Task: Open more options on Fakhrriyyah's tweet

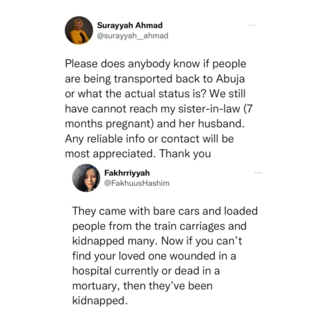Action: [x=258, y=173]
